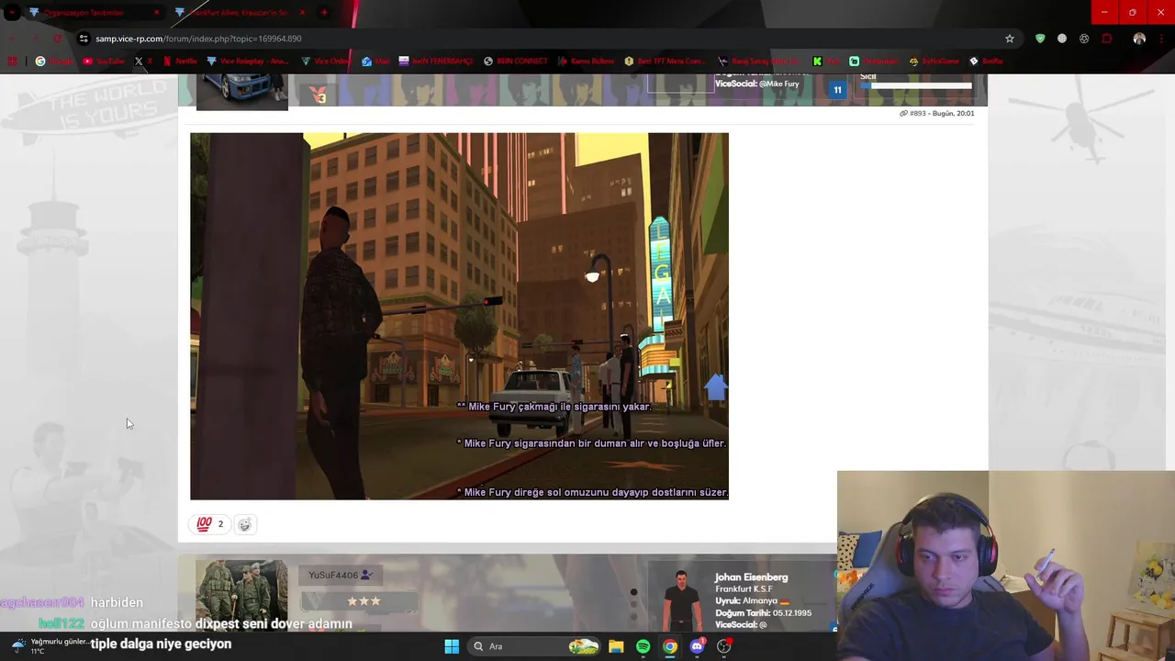Reload the current page
Viewport: 1175px width, 661px height.
point(57,39)
